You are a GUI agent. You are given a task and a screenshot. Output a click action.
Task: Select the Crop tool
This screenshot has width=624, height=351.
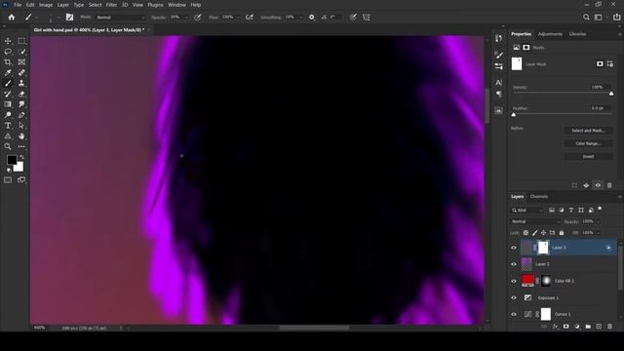point(8,62)
